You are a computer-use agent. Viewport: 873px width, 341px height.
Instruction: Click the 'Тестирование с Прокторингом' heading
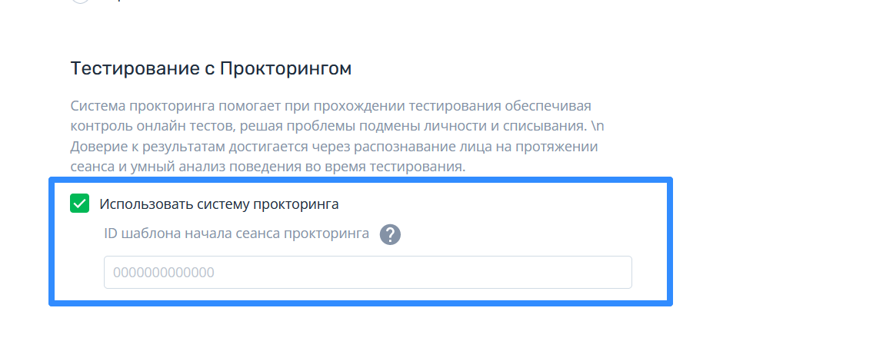211,69
